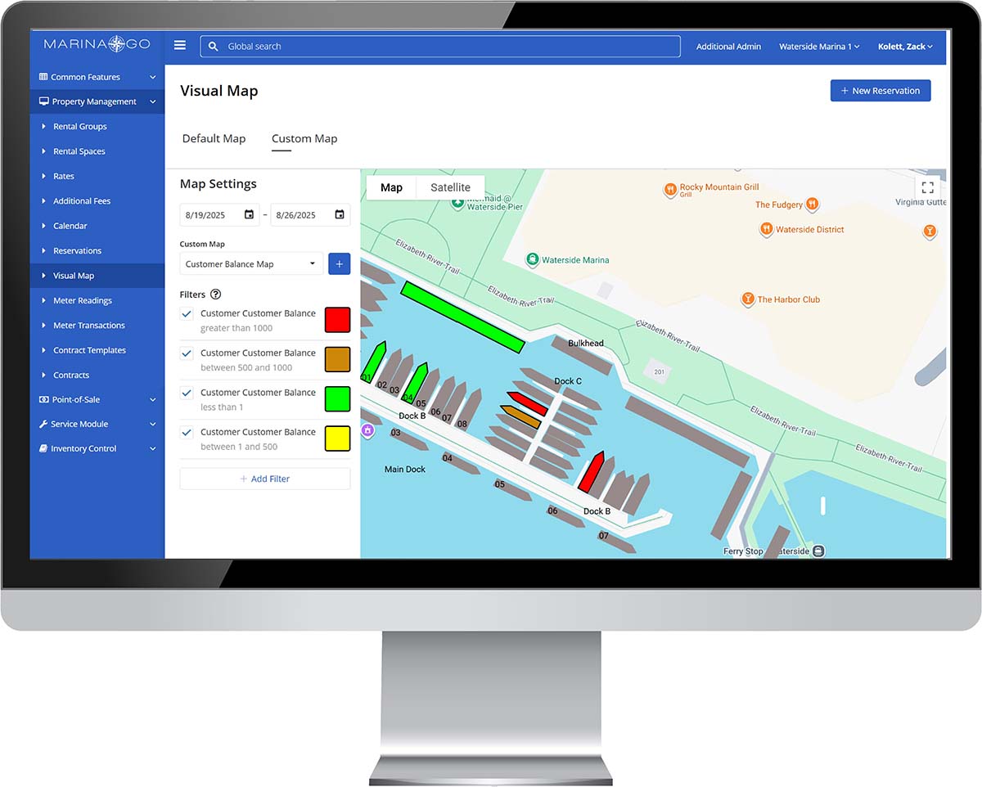The width and height of the screenshot is (982, 787).
Task: Click The Harbor Club map pin
Action: pos(747,299)
